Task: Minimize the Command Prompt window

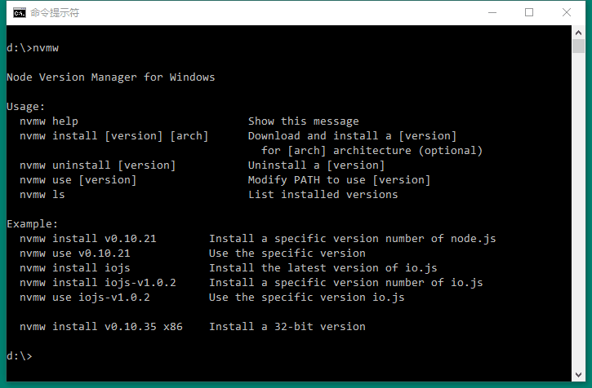Action: pyautogui.click(x=492, y=13)
